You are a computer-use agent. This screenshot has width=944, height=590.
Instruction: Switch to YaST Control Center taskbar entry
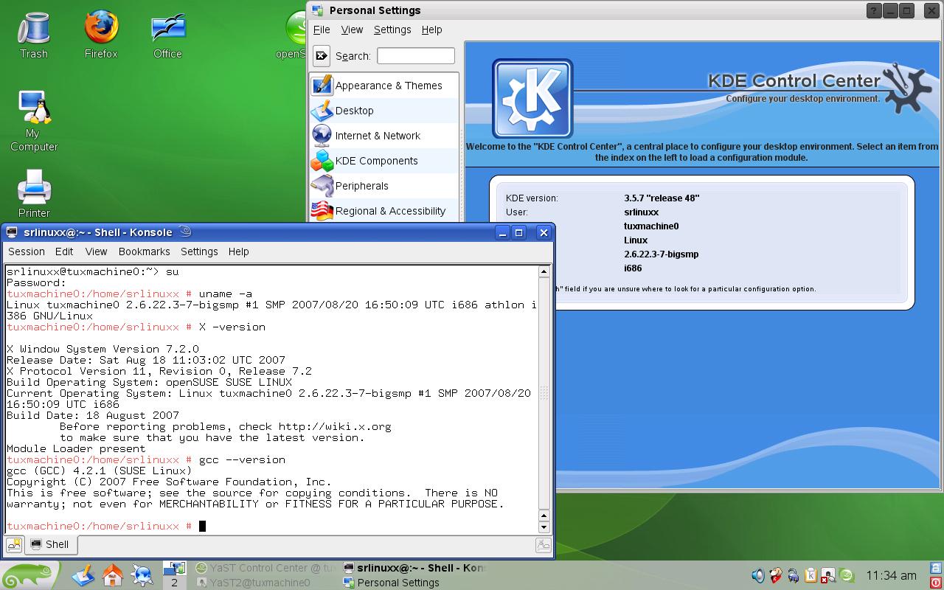[265, 568]
